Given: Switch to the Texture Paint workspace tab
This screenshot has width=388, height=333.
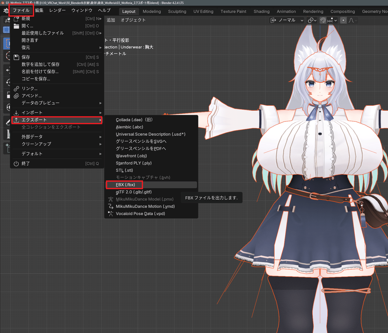Looking at the screenshot, I should [233, 11].
